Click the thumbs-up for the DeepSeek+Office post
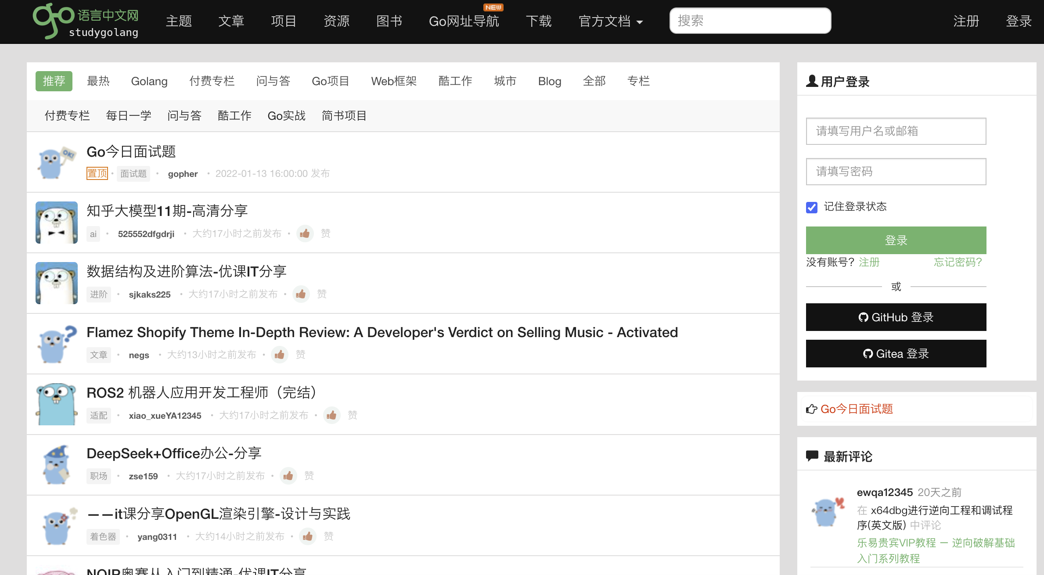 point(288,476)
